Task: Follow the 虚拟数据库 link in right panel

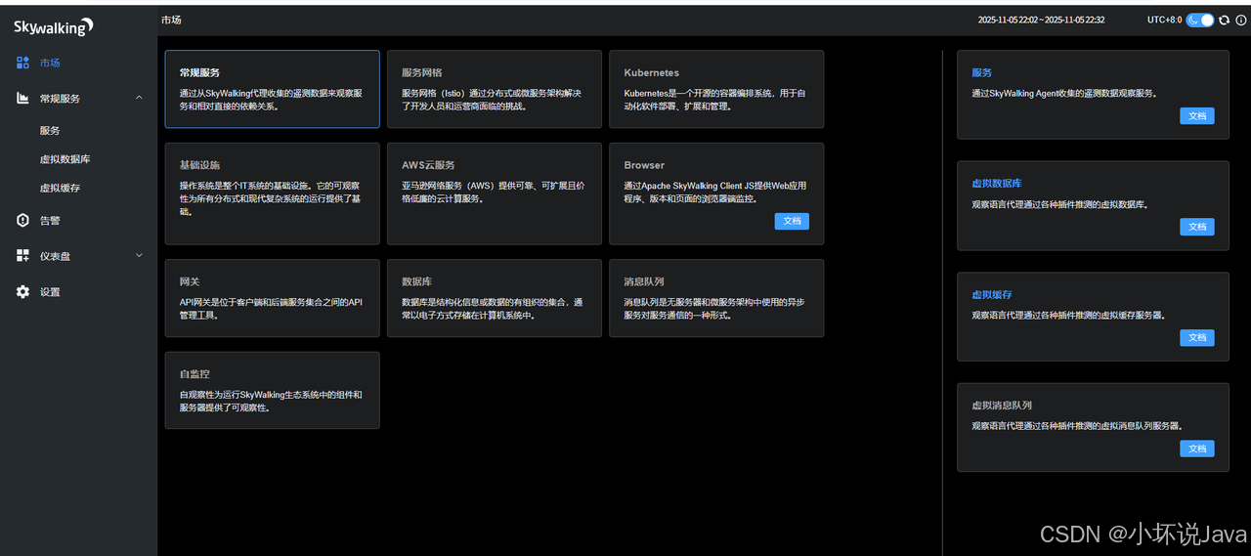Action: click(x=997, y=184)
